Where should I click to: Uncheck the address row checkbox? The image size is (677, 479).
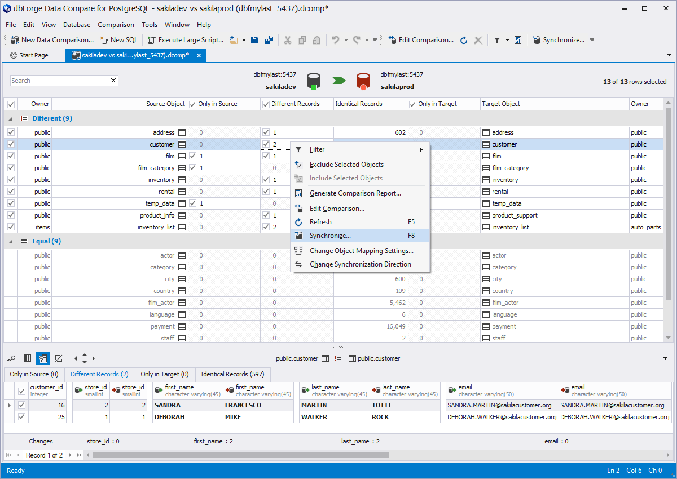click(x=11, y=132)
